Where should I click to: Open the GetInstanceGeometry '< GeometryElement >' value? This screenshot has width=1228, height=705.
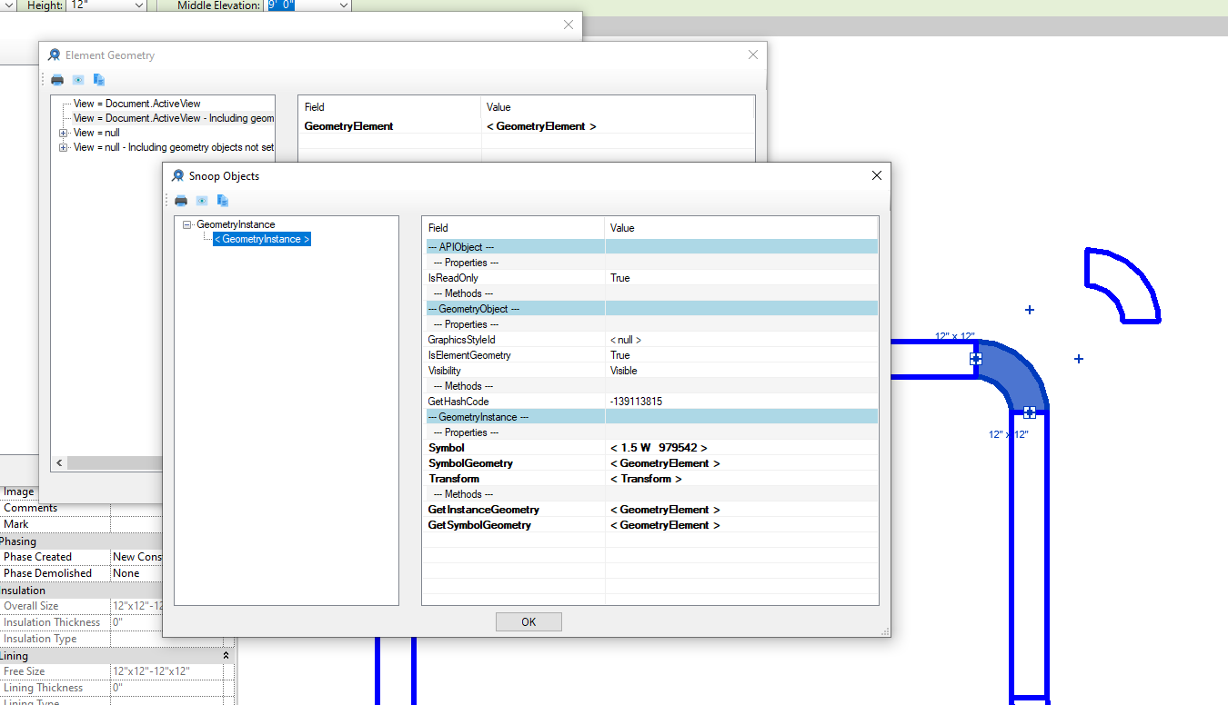coord(665,510)
